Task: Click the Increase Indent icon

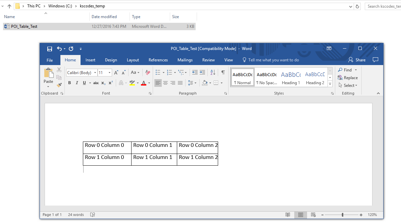Action: click(x=202, y=72)
